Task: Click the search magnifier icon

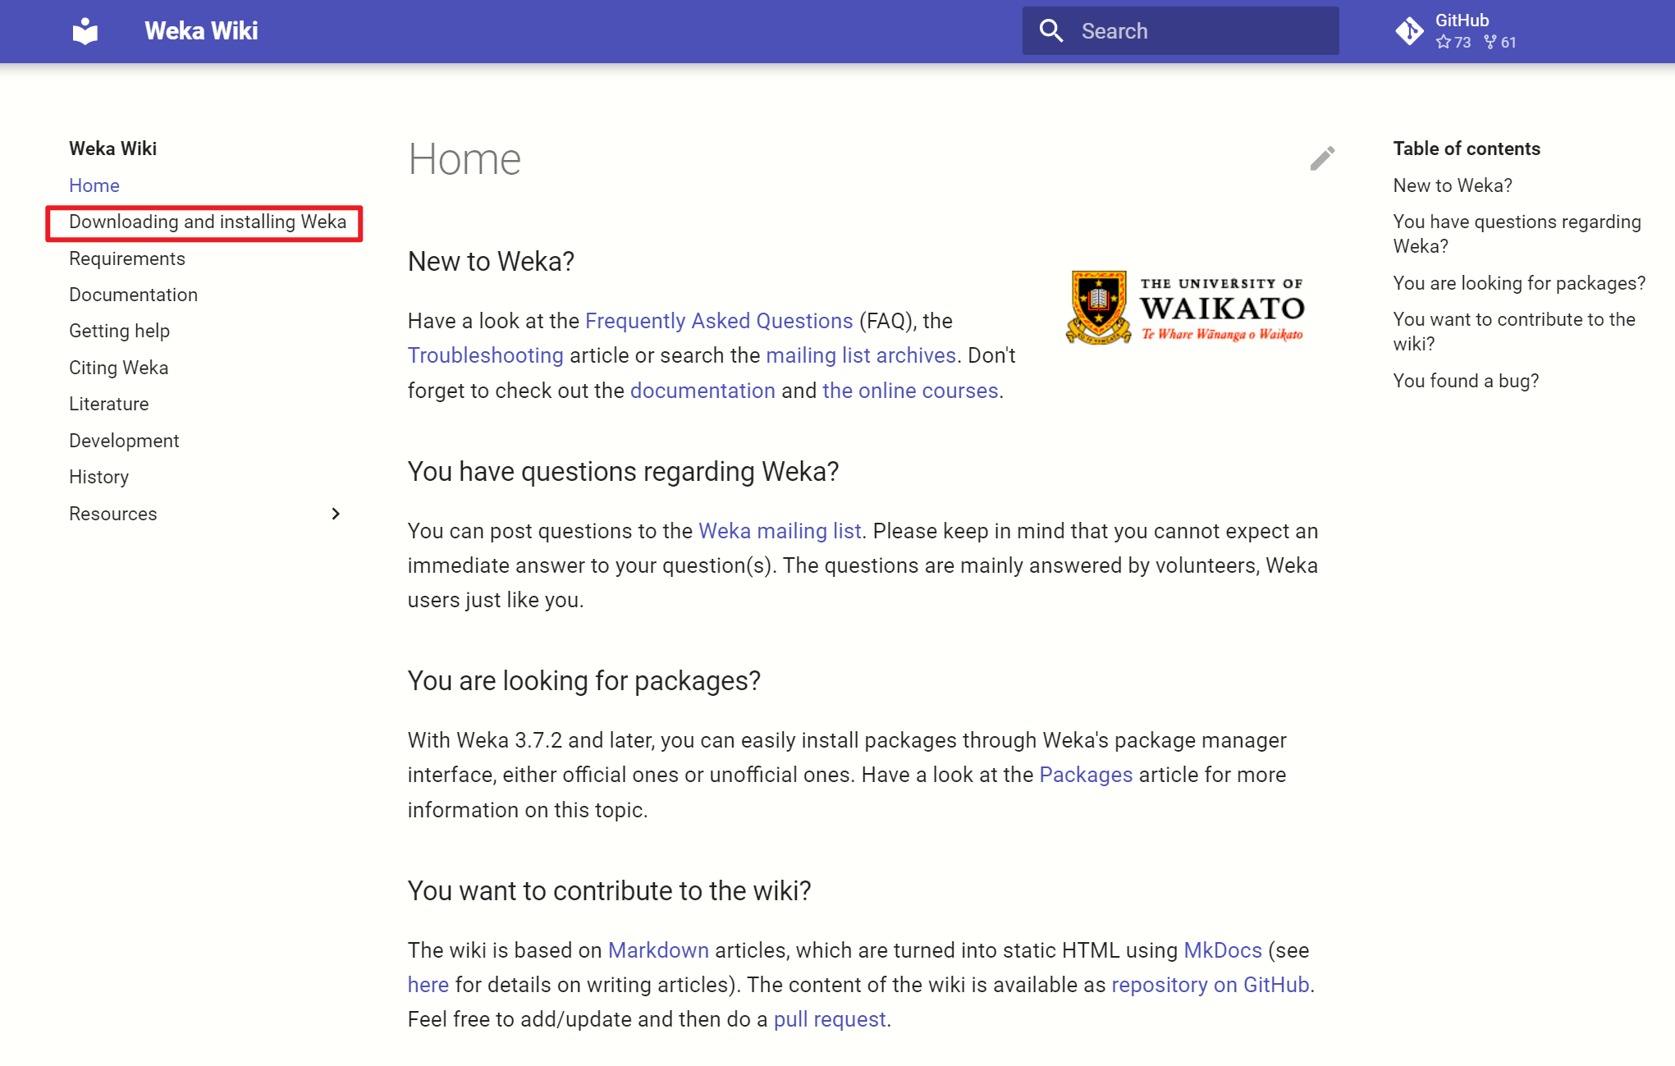Action: pyautogui.click(x=1051, y=31)
